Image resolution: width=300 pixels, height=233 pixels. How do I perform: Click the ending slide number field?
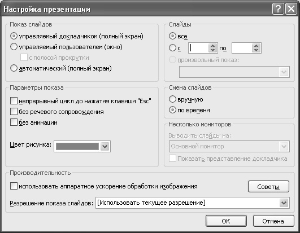[242, 48]
